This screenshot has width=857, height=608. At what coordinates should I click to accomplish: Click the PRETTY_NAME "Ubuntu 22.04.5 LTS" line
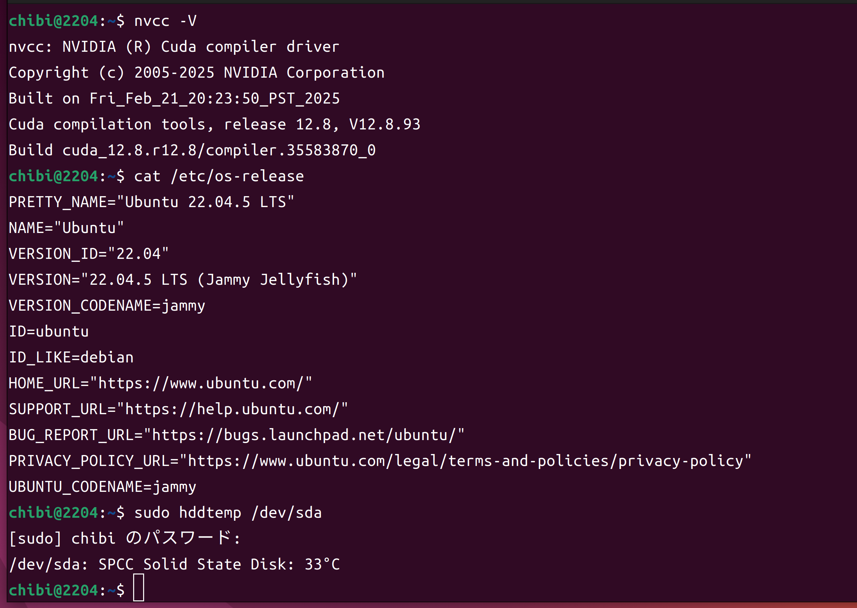pos(151,202)
